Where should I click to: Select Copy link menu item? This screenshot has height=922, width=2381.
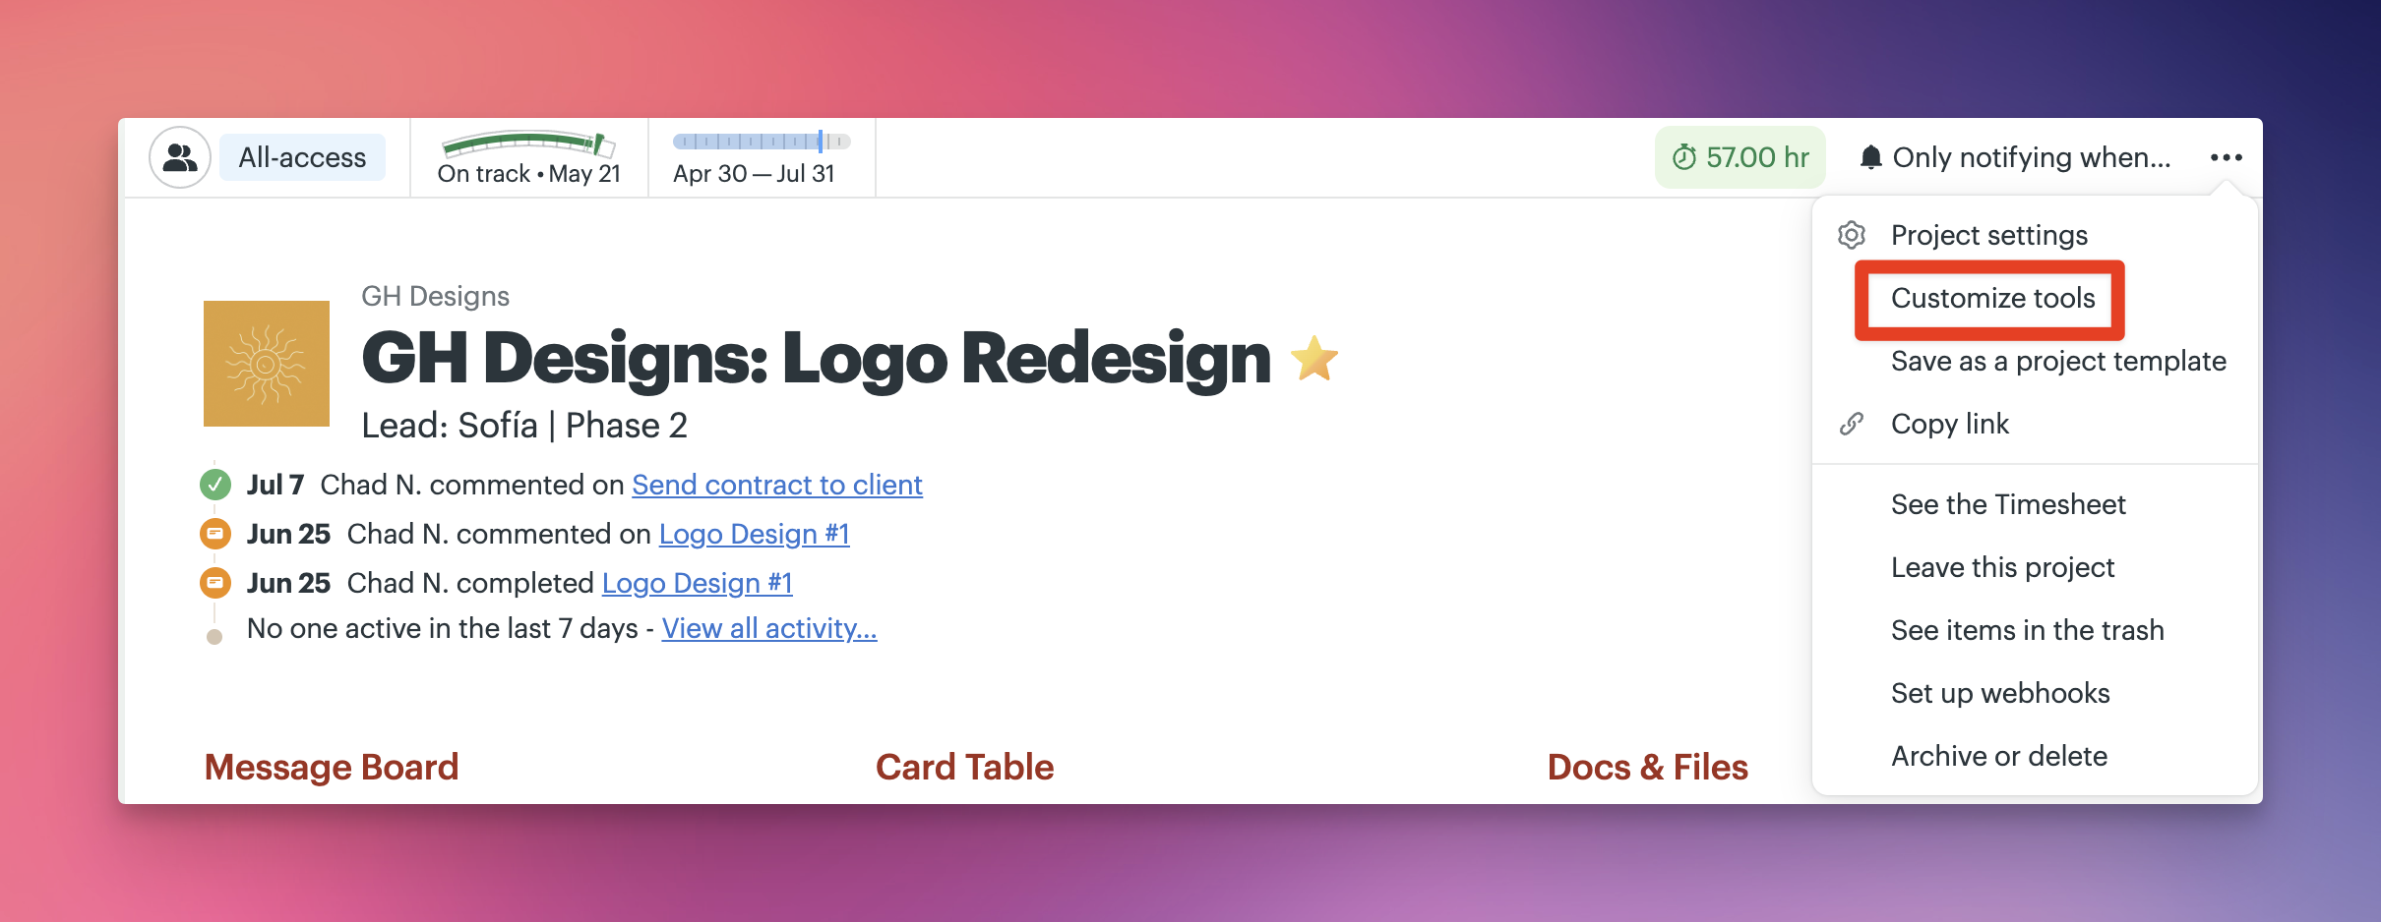[1949, 424]
